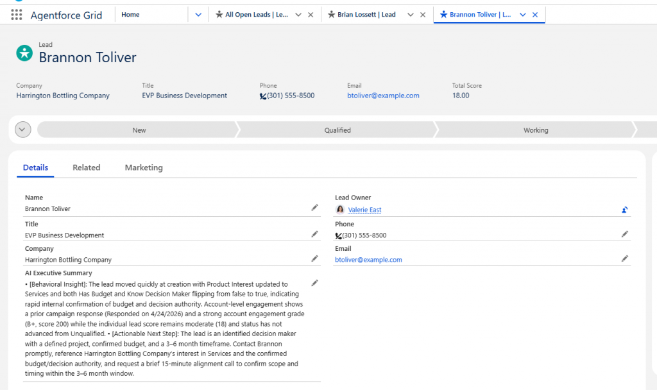Click the phone icon beside the header phone number

click(262, 96)
